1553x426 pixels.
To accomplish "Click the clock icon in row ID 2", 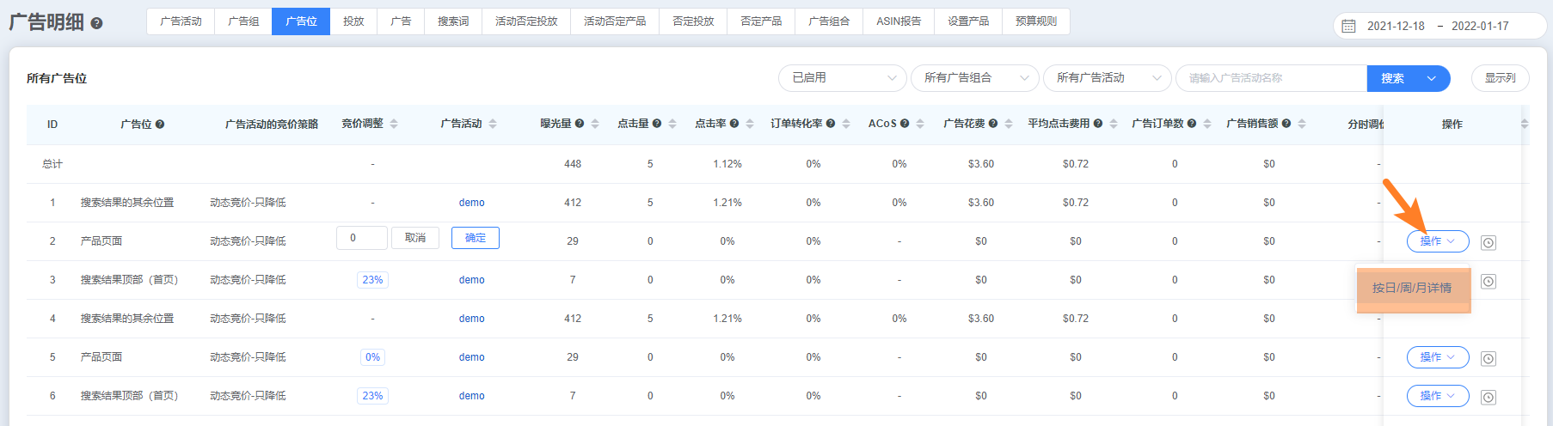I will (x=1489, y=243).
